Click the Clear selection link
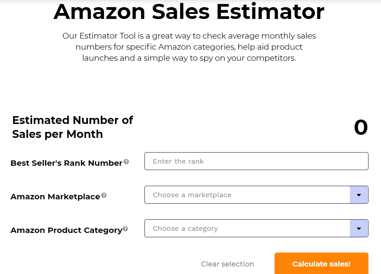 228,264
